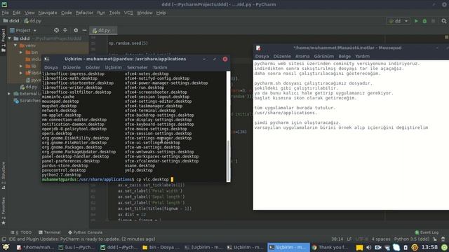Click UTF-8 encoding in status bar
449x252 pixels.
(x=361, y=239)
